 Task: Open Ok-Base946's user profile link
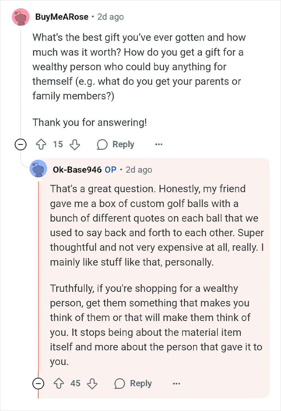click(x=77, y=170)
